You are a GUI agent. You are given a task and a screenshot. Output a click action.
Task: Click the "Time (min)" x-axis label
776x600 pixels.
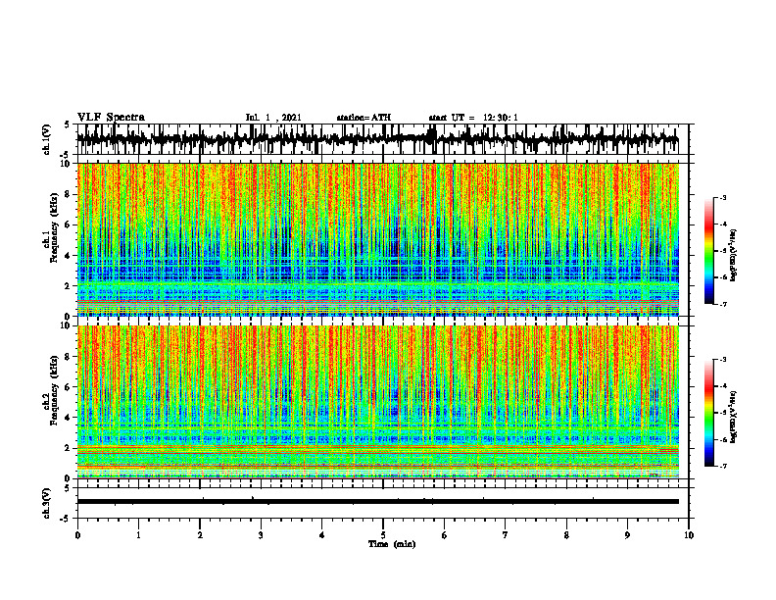point(392,544)
